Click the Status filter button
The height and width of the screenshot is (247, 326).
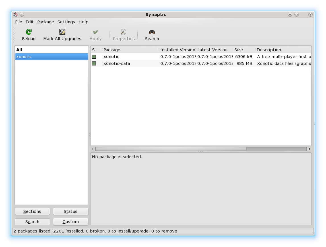(x=71, y=211)
